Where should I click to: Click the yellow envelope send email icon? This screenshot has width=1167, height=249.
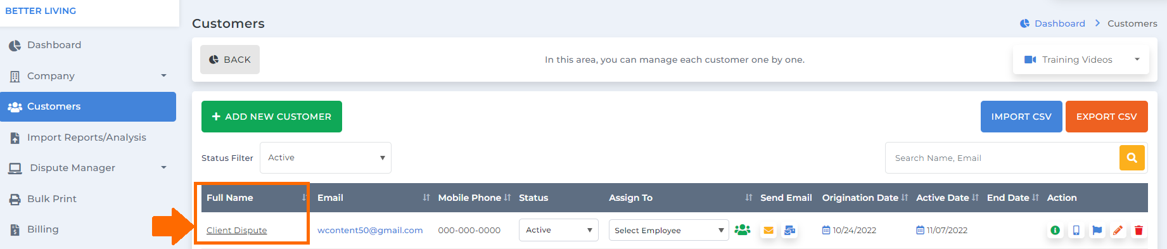768,231
